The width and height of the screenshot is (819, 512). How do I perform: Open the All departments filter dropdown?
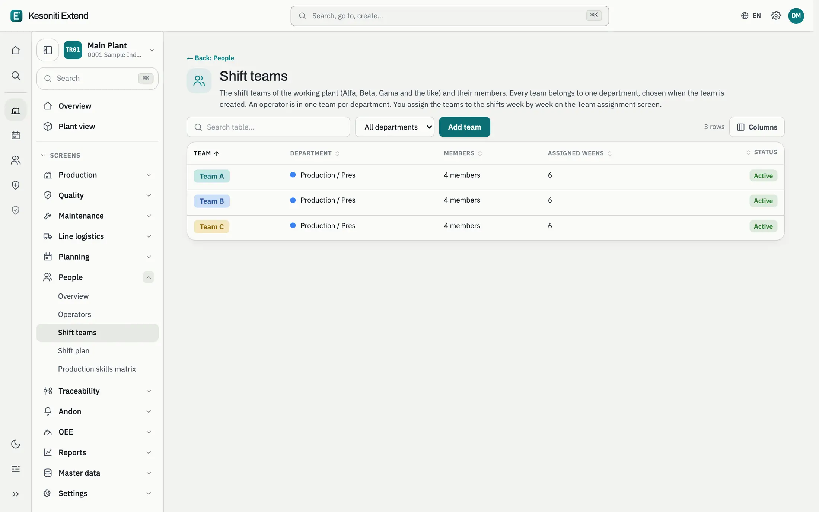pyautogui.click(x=395, y=127)
